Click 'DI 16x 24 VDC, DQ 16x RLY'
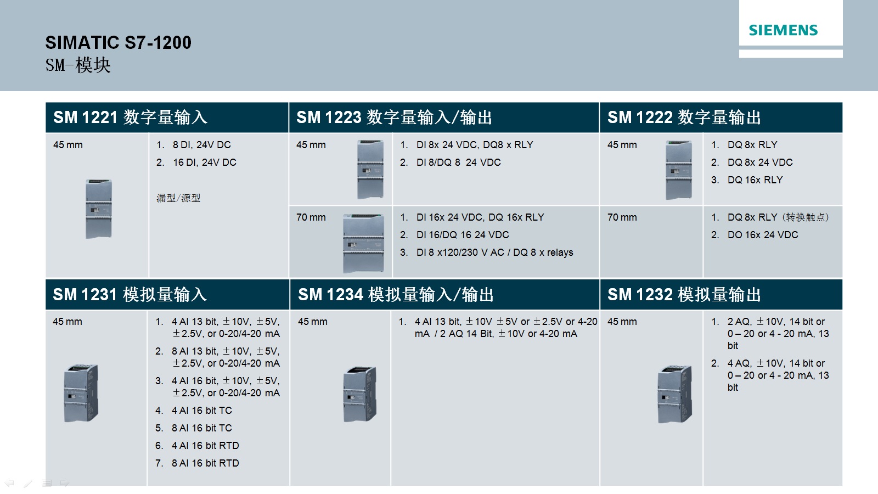 480,217
